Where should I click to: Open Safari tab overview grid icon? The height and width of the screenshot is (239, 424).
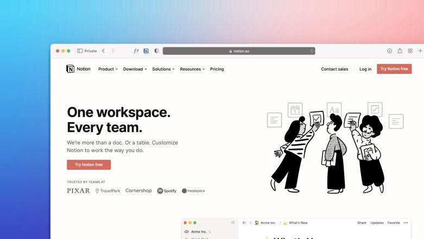point(410,51)
